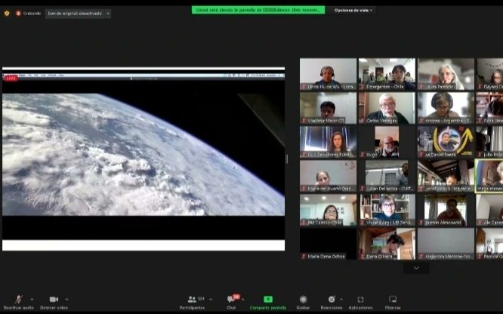Click muted mic icon on Linda Hu de Wu tile
Viewport: 503px width, 314px height.
[x=304, y=87]
